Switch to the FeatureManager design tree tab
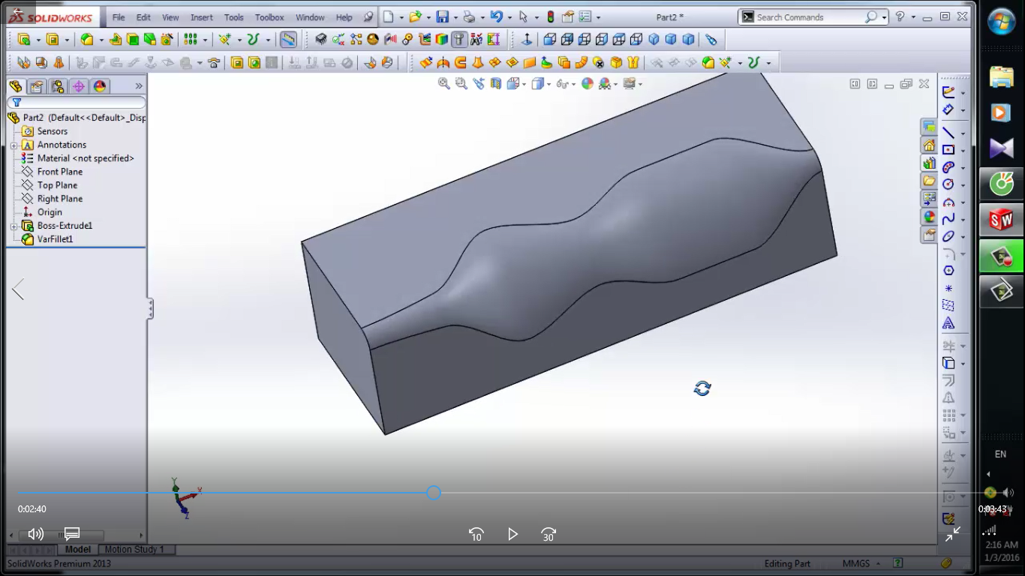The width and height of the screenshot is (1025, 576). click(x=16, y=86)
